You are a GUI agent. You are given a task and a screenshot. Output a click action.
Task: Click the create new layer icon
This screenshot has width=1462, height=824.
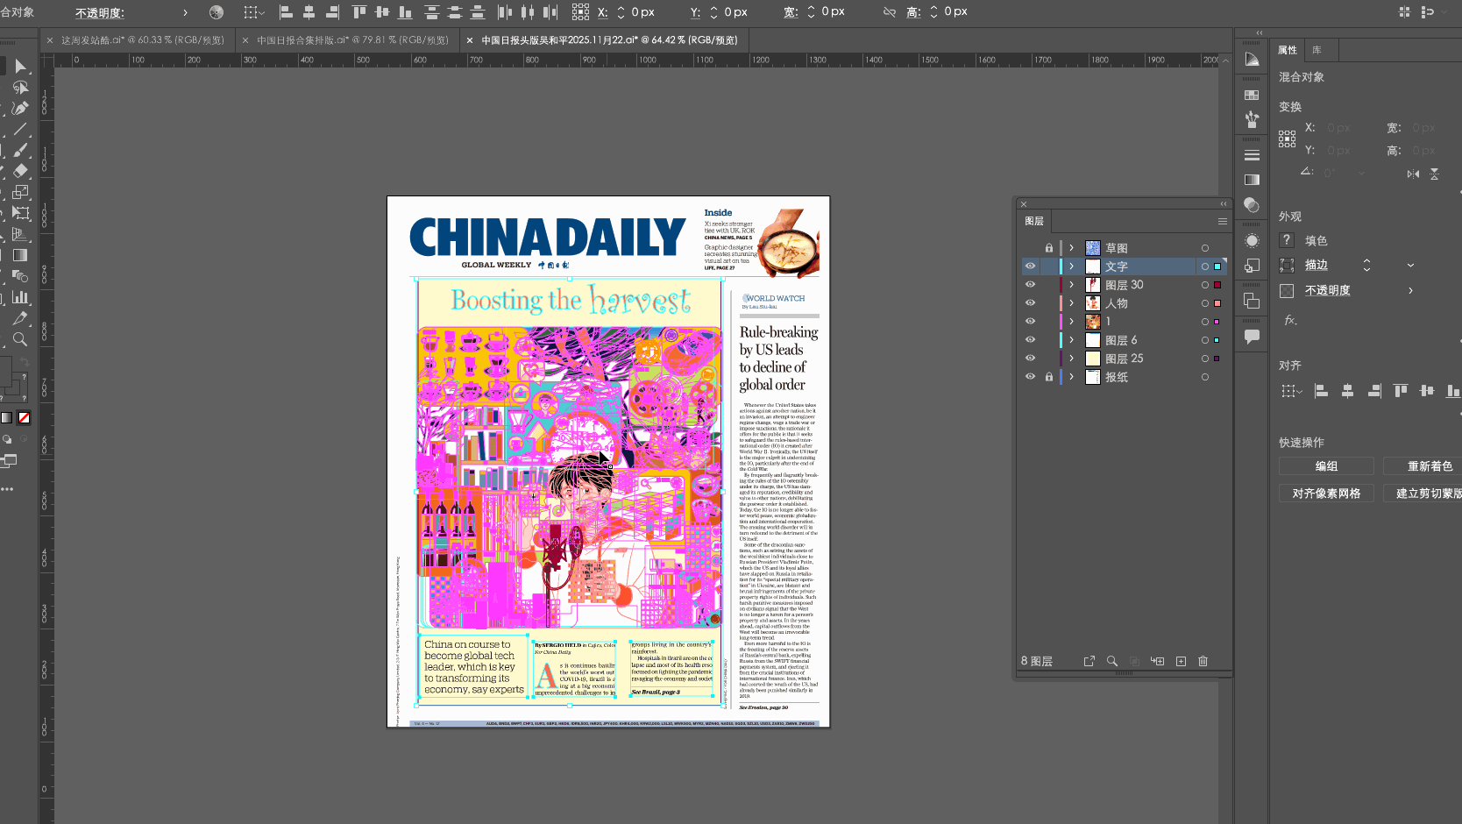1181,661
